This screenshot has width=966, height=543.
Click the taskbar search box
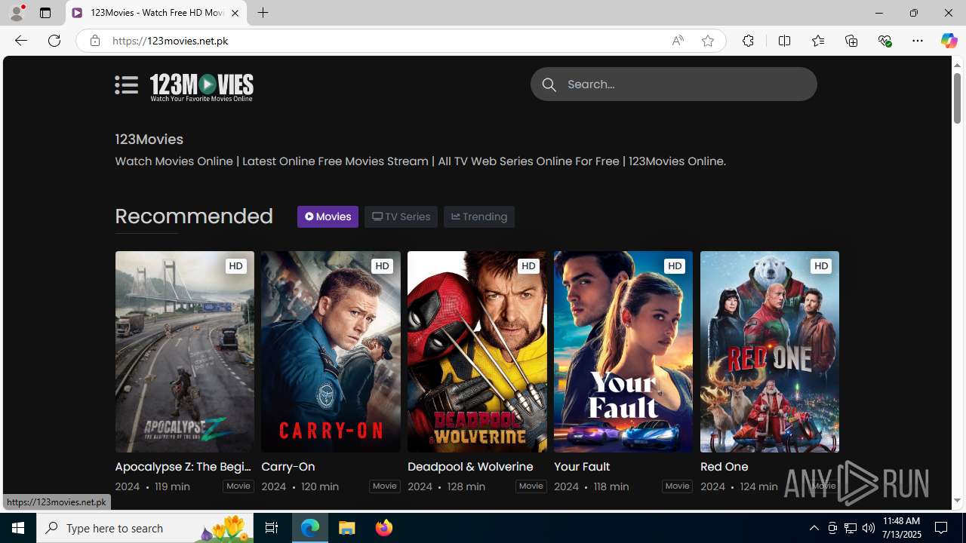[x=145, y=528]
